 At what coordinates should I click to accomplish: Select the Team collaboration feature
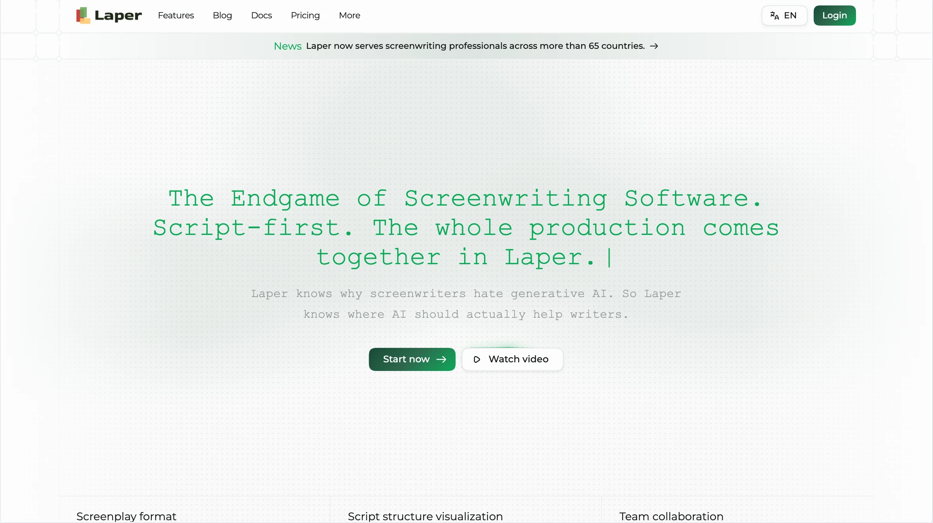click(671, 516)
